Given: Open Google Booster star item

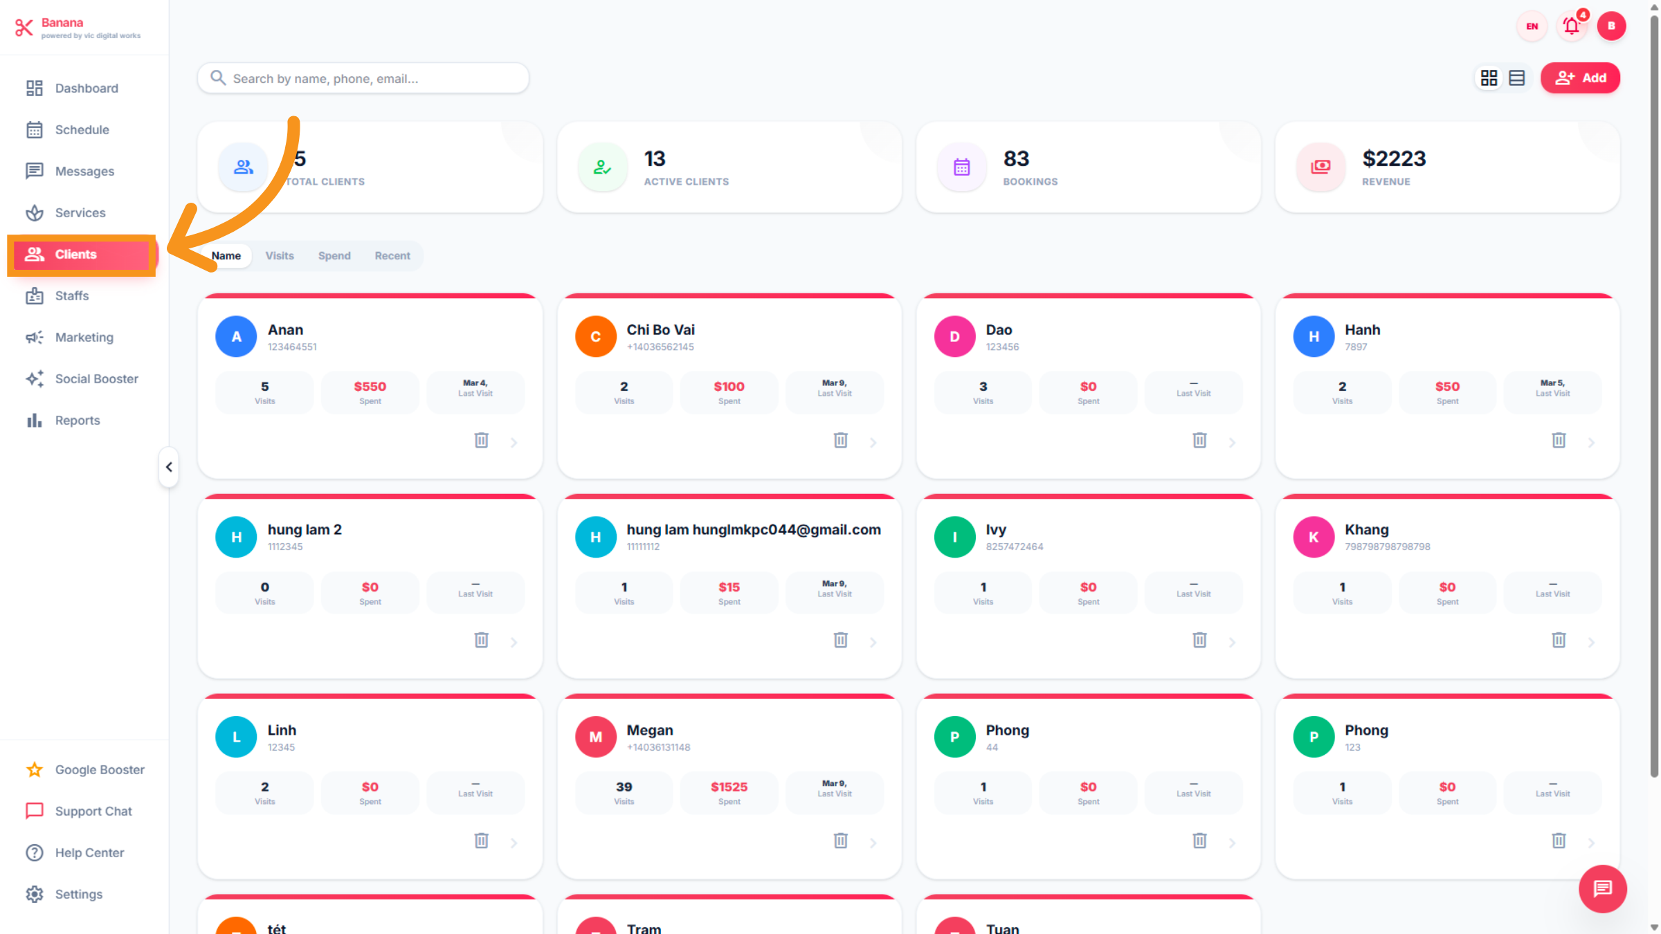Looking at the screenshot, I should (35, 769).
